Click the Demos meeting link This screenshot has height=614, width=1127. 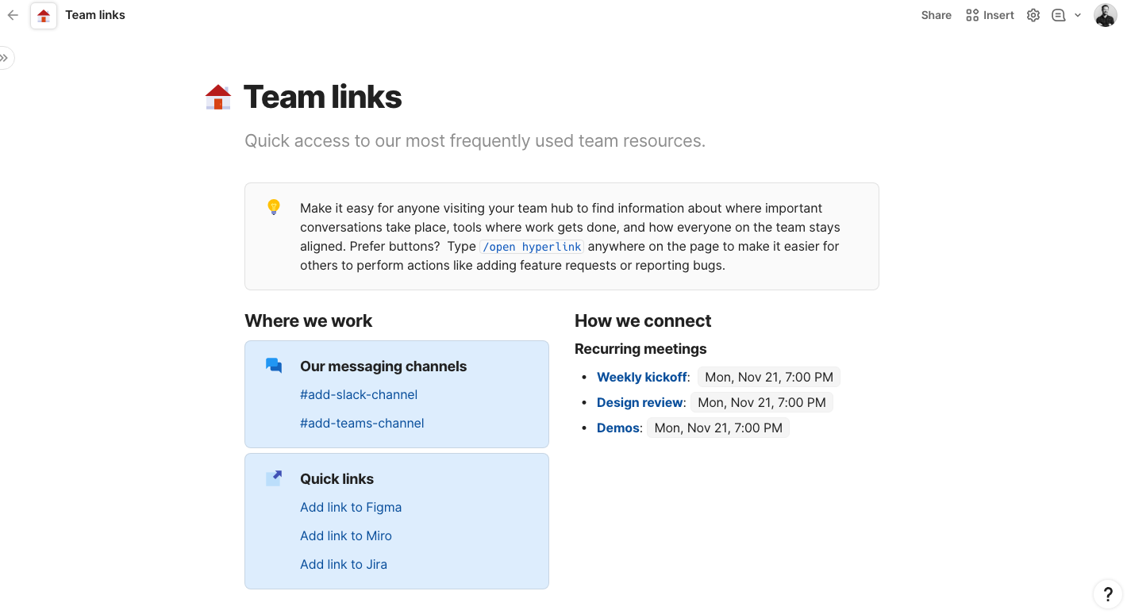pos(617,428)
